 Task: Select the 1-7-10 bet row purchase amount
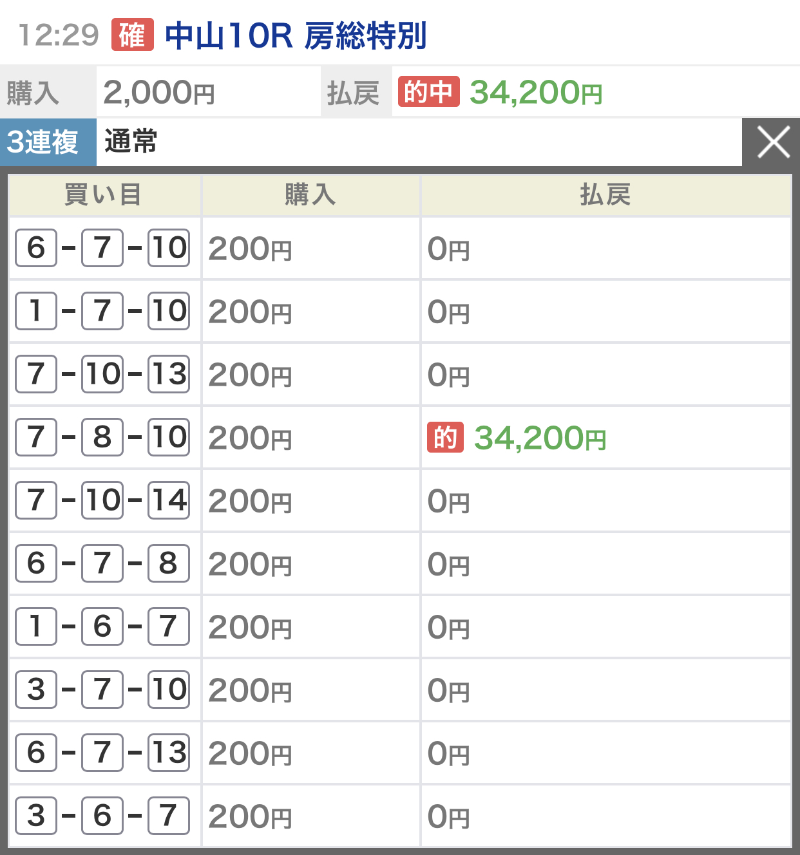click(x=250, y=312)
